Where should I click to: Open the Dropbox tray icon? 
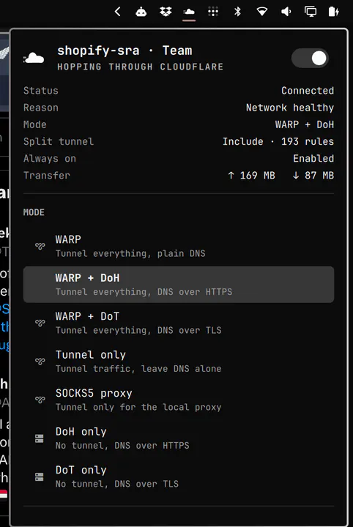166,12
